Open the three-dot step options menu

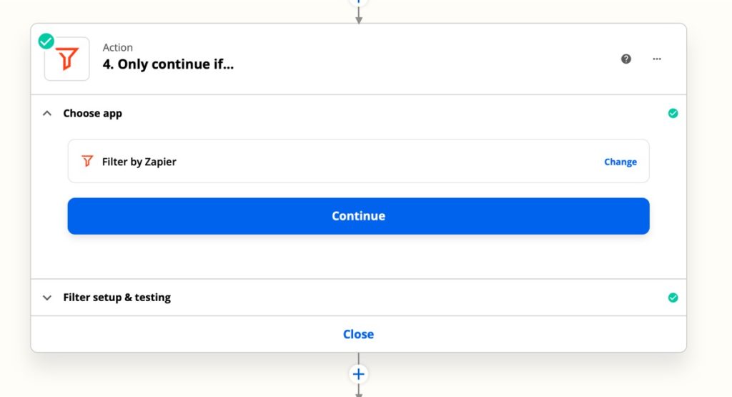(657, 59)
